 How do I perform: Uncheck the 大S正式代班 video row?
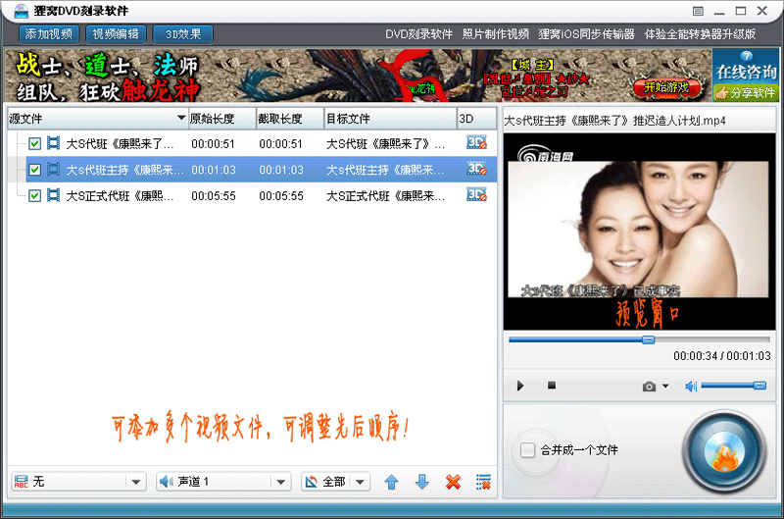click(x=34, y=195)
